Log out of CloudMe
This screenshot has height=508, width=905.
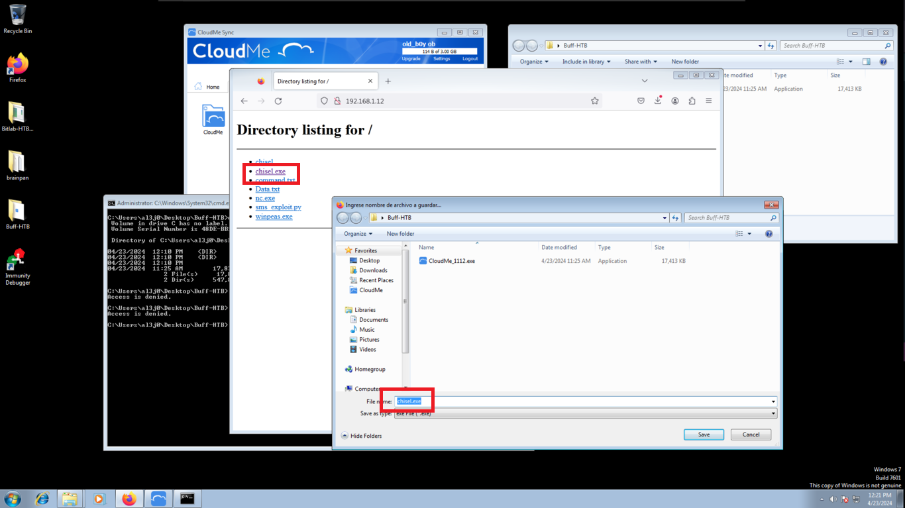click(470, 59)
